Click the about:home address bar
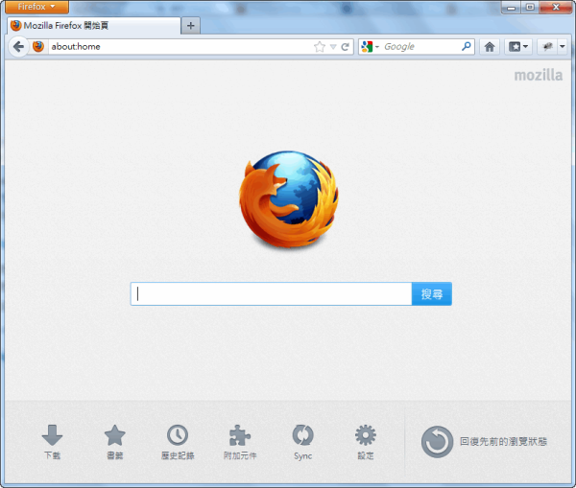Screen dimensions: 576x488 (180, 47)
